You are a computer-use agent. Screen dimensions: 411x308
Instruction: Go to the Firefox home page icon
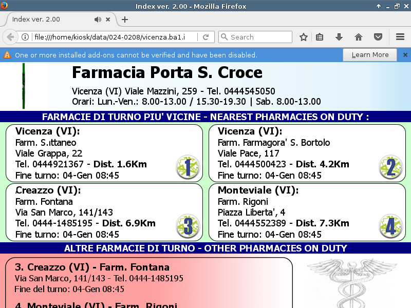[x=358, y=37]
